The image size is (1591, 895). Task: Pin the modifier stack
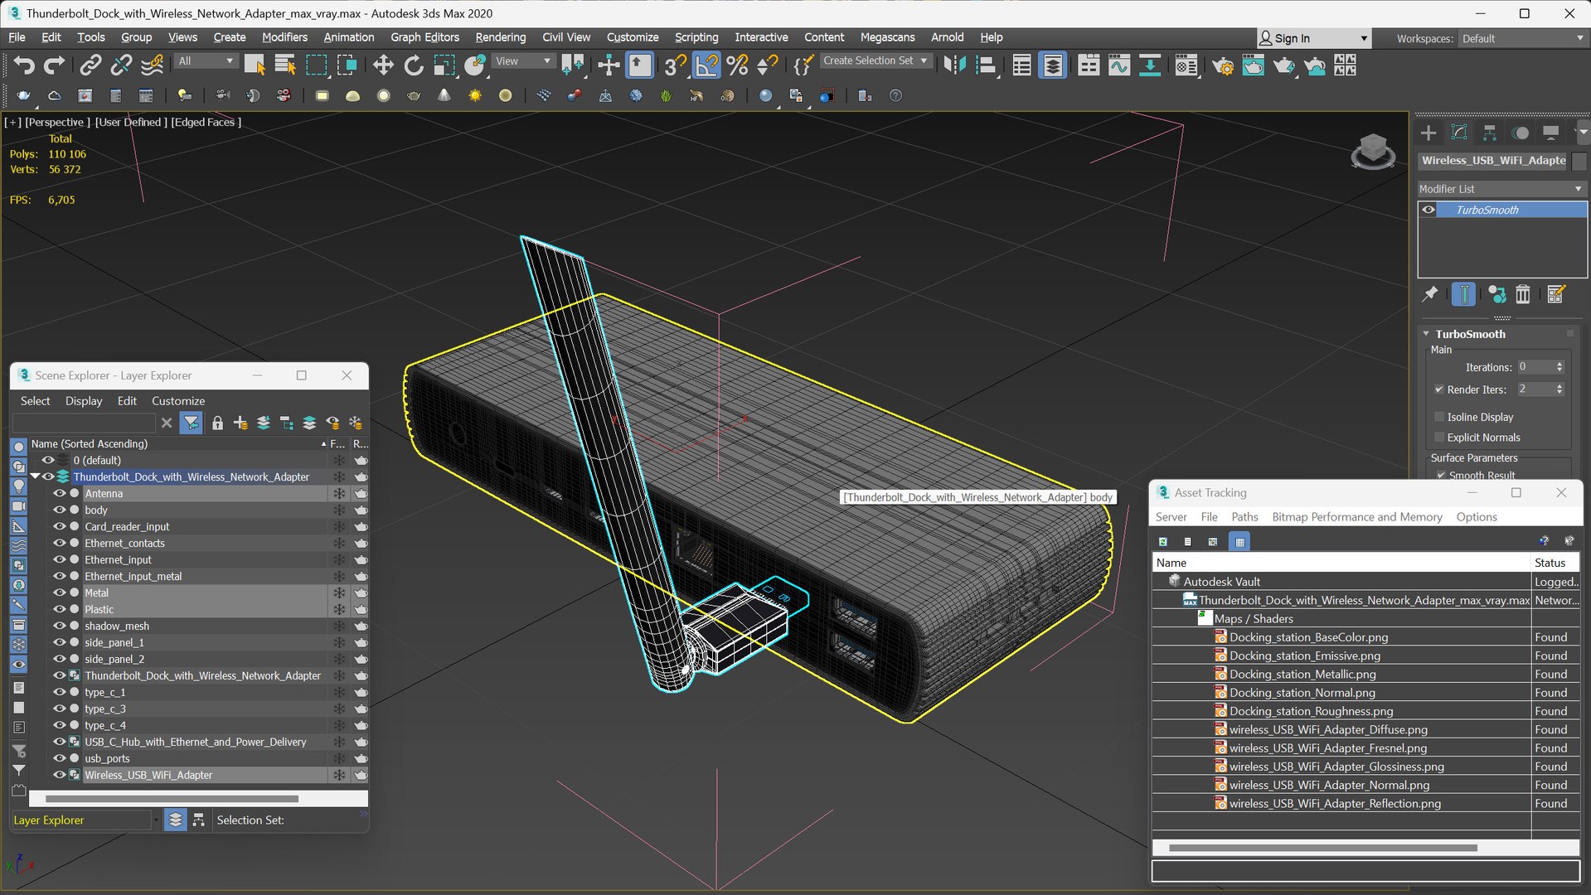click(1429, 294)
